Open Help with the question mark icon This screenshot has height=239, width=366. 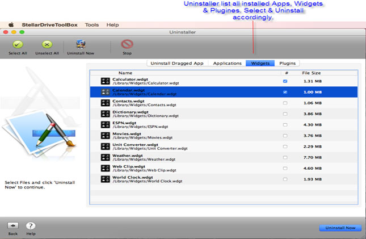click(31, 226)
